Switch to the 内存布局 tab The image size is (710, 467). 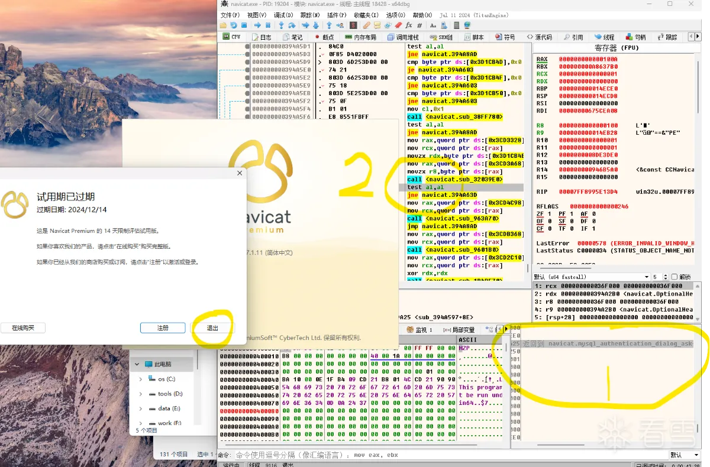click(360, 37)
